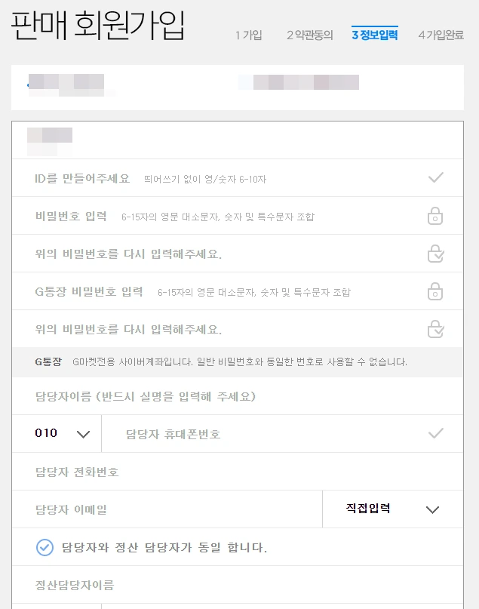Viewport: 479px width, 609px height.
Task: Toggle 담당자와 정산 담당자가 동일 합니다 checkbox
Action: coord(45,547)
